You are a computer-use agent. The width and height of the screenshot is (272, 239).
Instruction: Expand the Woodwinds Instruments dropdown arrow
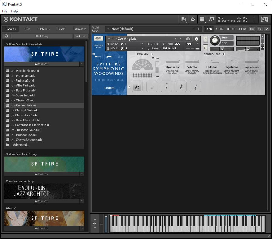click(82, 64)
